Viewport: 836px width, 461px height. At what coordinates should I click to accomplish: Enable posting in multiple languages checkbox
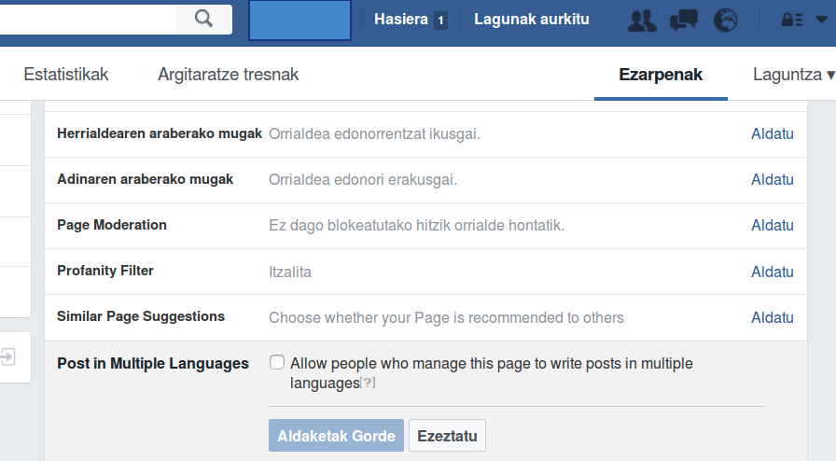(x=277, y=362)
